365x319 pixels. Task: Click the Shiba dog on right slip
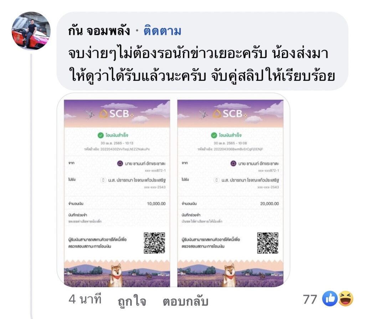tap(229, 275)
